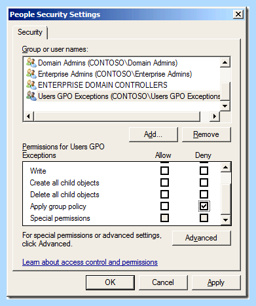256x306 pixels.
Task: Confirm with the OK button
Action: tap(110, 282)
